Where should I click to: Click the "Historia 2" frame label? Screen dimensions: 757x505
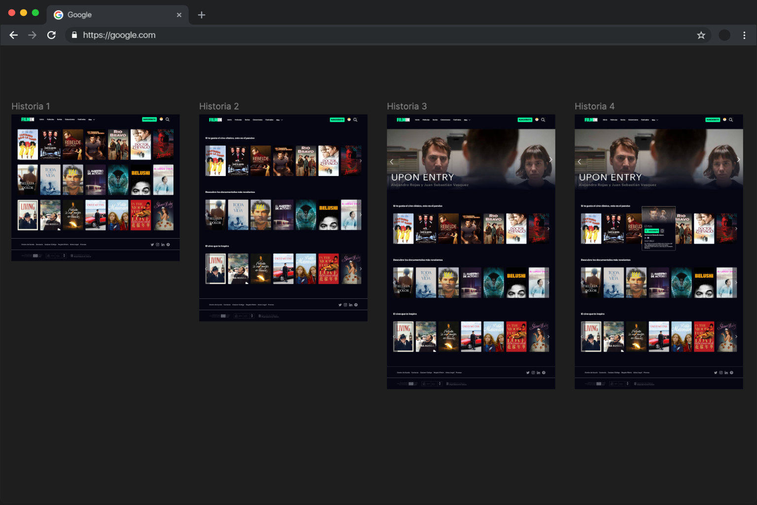pyautogui.click(x=219, y=107)
